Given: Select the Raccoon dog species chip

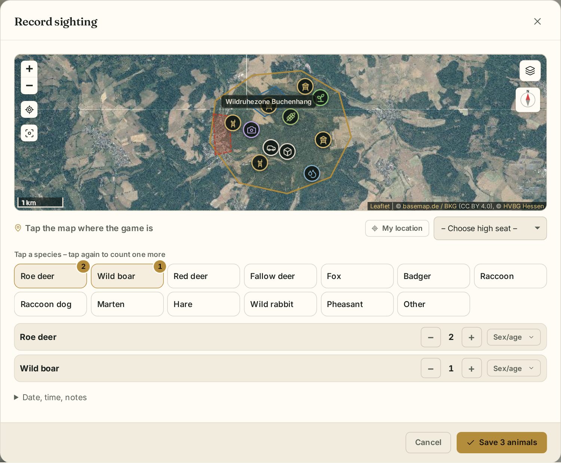Looking at the screenshot, I should [x=50, y=304].
